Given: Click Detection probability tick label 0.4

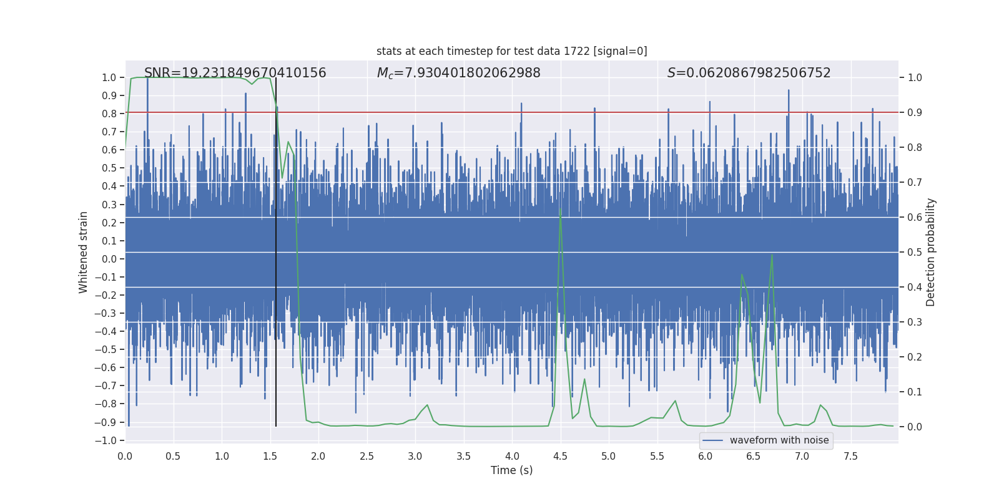Looking at the screenshot, I should point(915,287).
